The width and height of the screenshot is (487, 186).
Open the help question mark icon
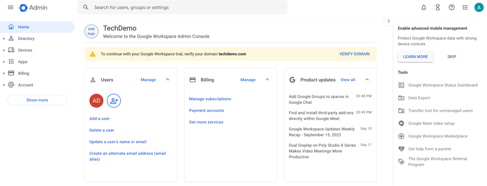click(451, 7)
